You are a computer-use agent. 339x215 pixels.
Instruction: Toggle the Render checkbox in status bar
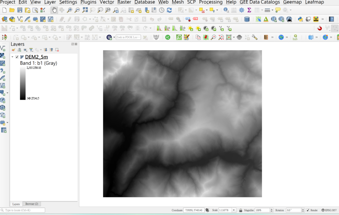(308, 210)
